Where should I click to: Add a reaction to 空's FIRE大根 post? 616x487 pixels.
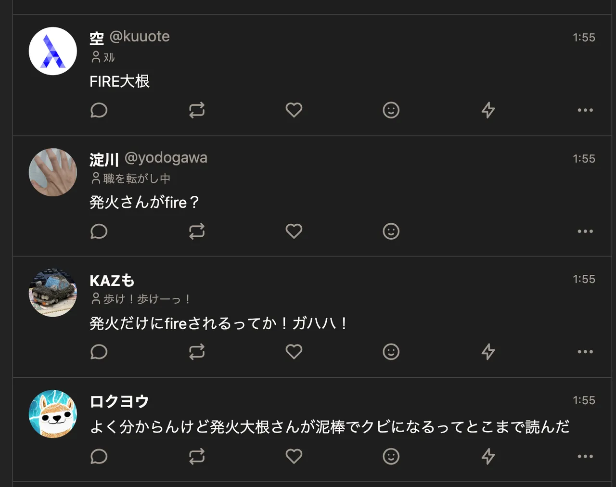(x=391, y=110)
